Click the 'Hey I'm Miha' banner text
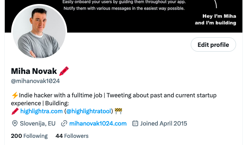The height and width of the screenshot is (145, 246). 219,16
